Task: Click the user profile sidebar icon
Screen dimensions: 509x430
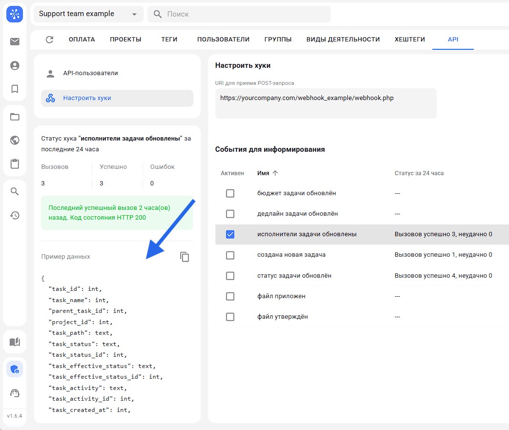Action: pos(15,65)
